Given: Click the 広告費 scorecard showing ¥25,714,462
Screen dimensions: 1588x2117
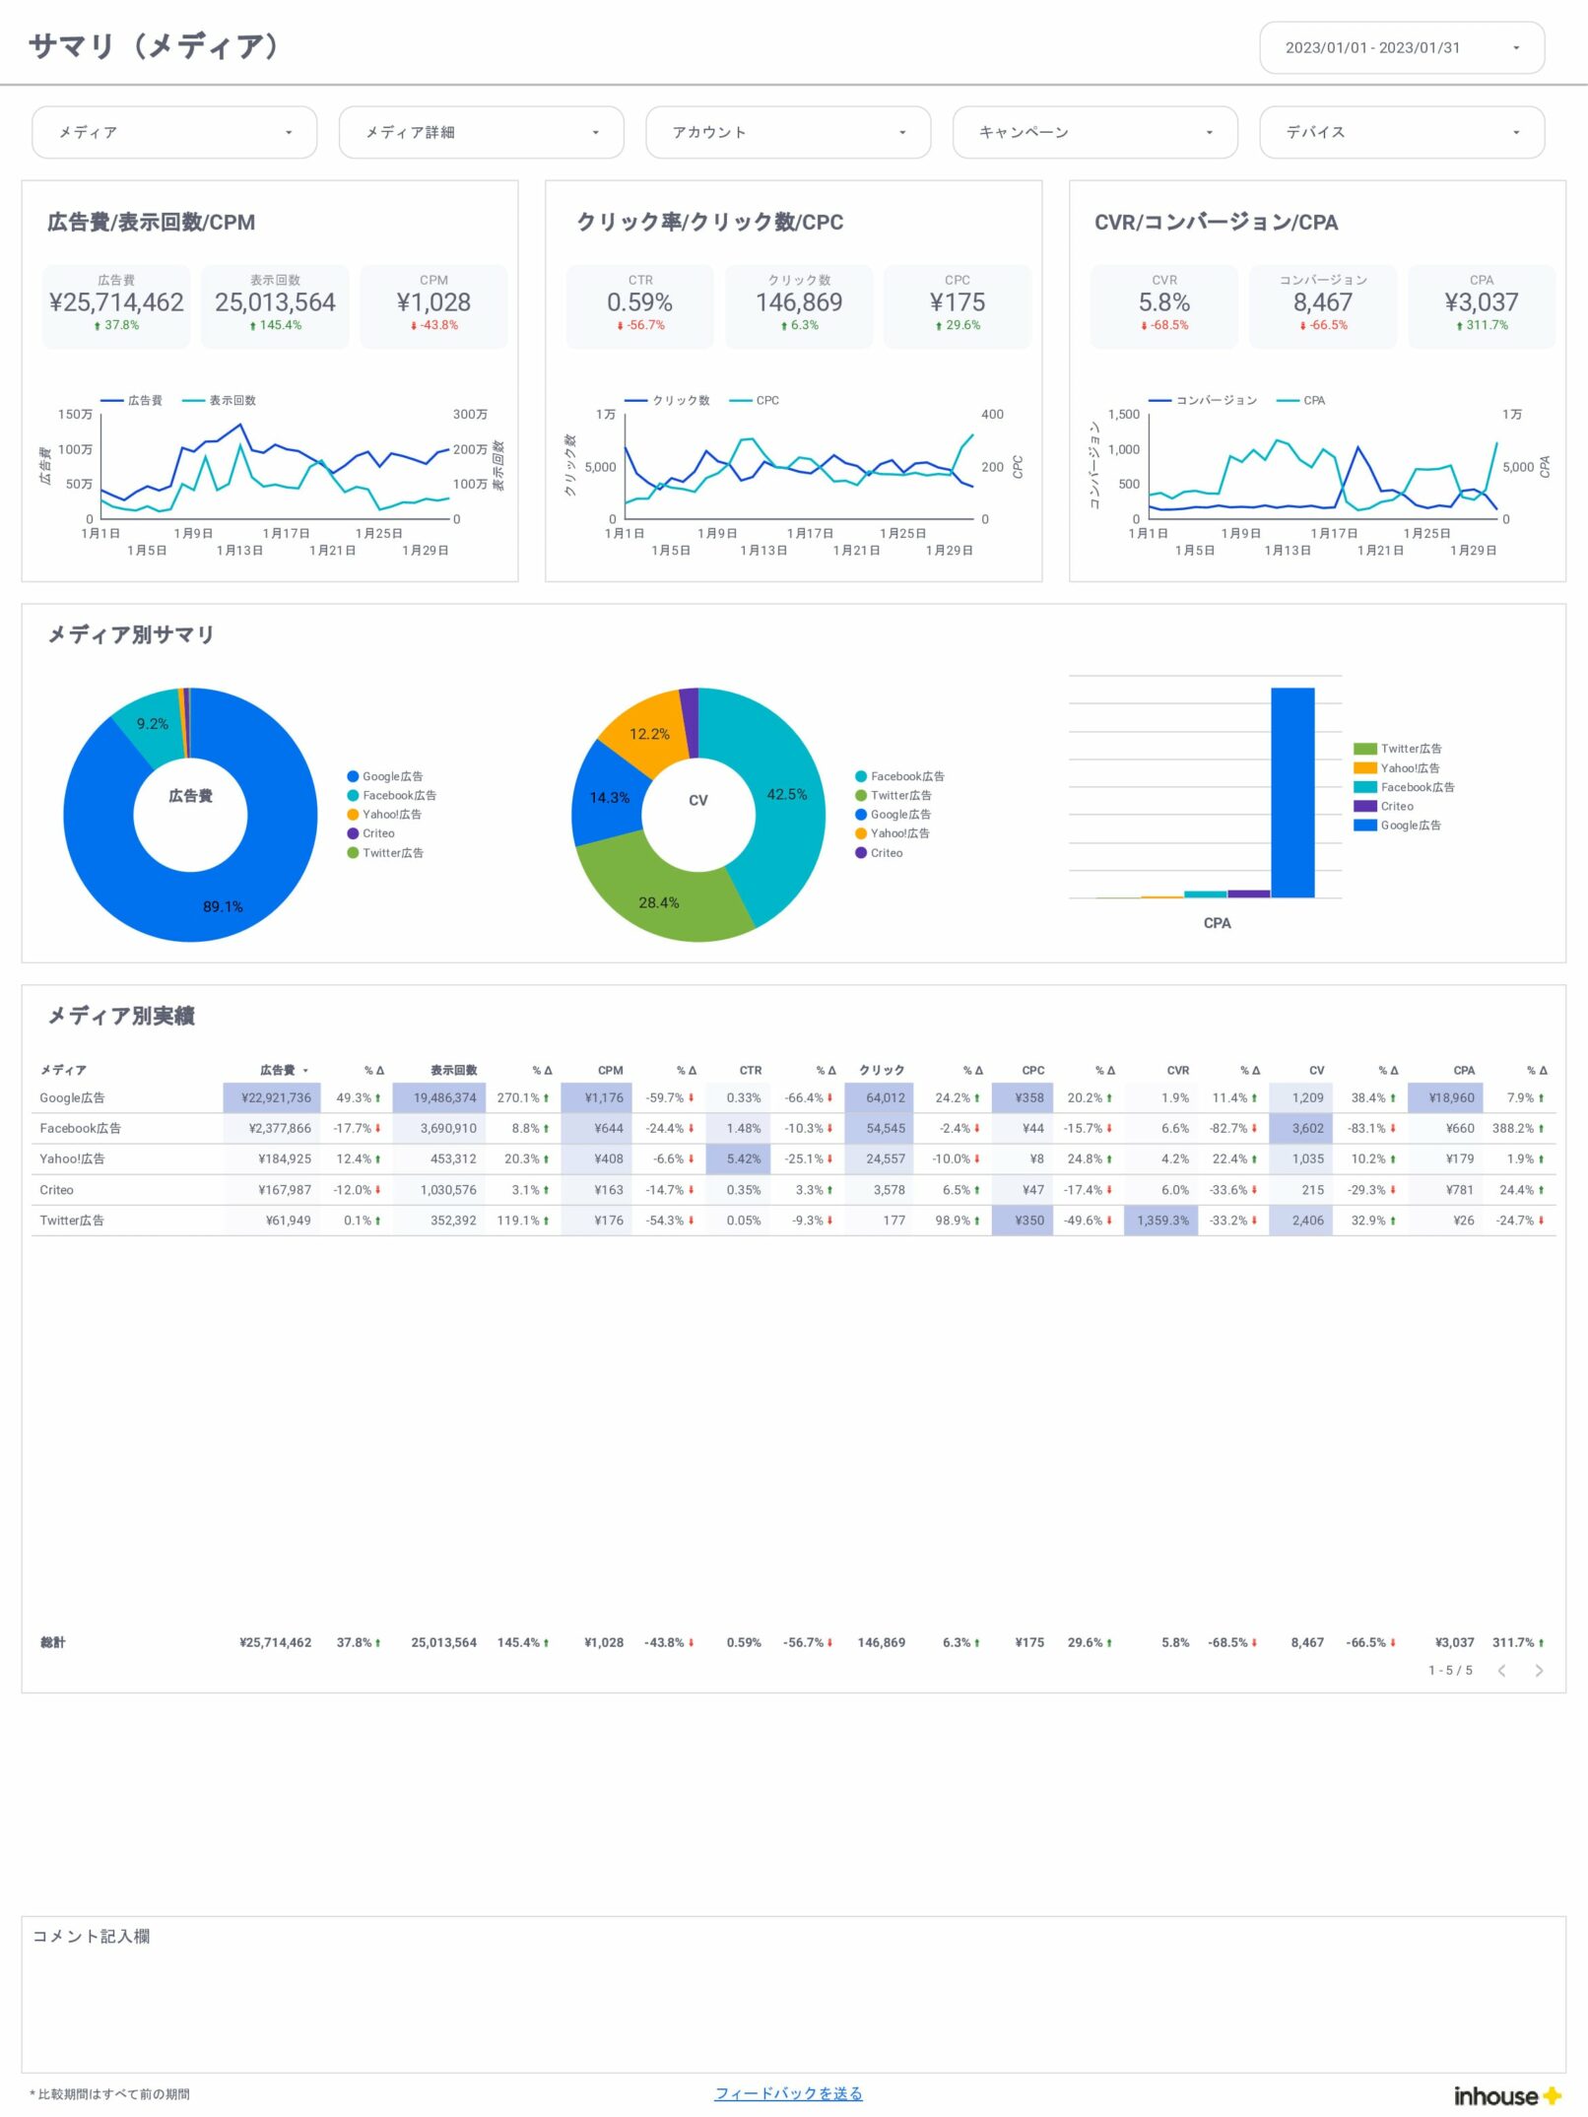Looking at the screenshot, I should [x=116, y=303].
